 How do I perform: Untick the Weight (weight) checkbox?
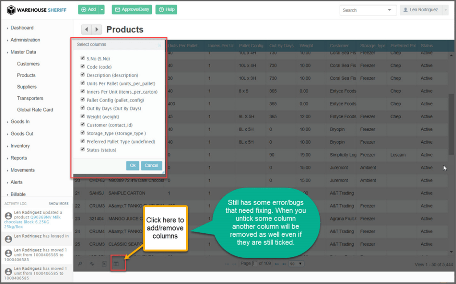[x=83, y=116]
